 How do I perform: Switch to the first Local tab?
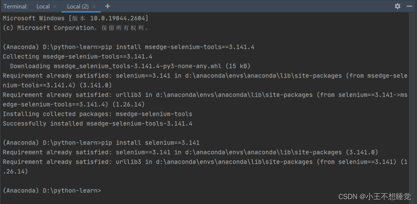tap(43, 6)
